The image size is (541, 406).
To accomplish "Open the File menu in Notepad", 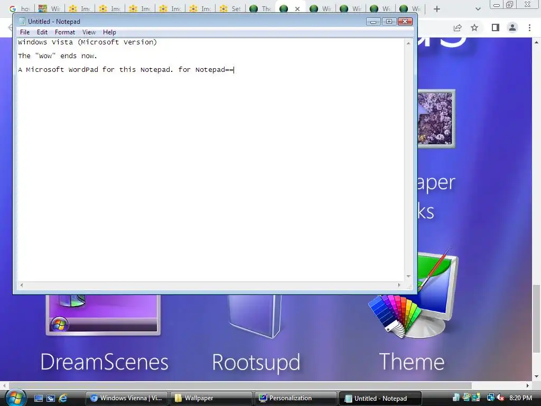I will click(24, 32).
